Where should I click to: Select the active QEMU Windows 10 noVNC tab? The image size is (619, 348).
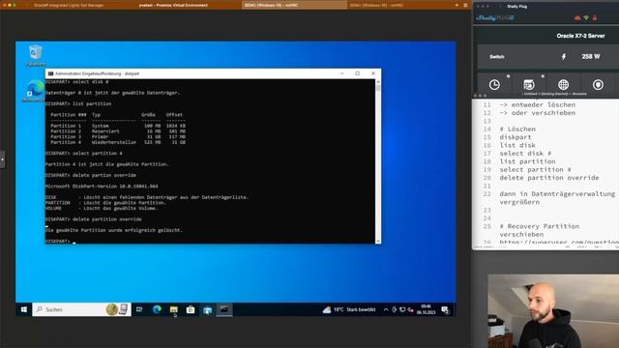[294, 5]
